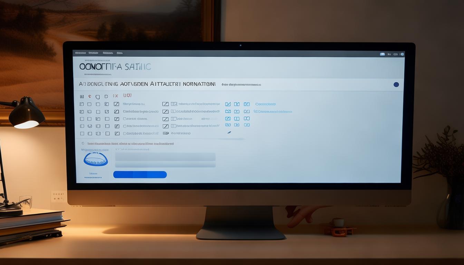
Task: Select the small radio circle above the logo badge
Action: click(x=83, y=143)
